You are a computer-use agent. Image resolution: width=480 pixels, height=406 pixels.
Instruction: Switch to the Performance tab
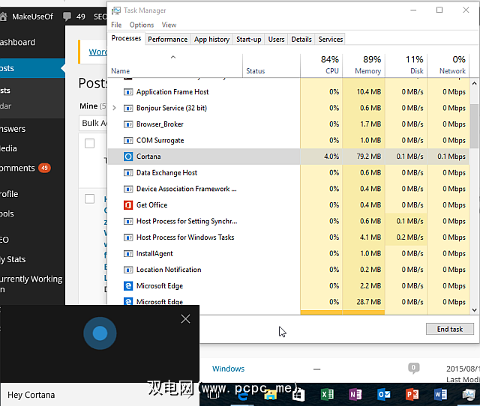click(x=167, y=40)
